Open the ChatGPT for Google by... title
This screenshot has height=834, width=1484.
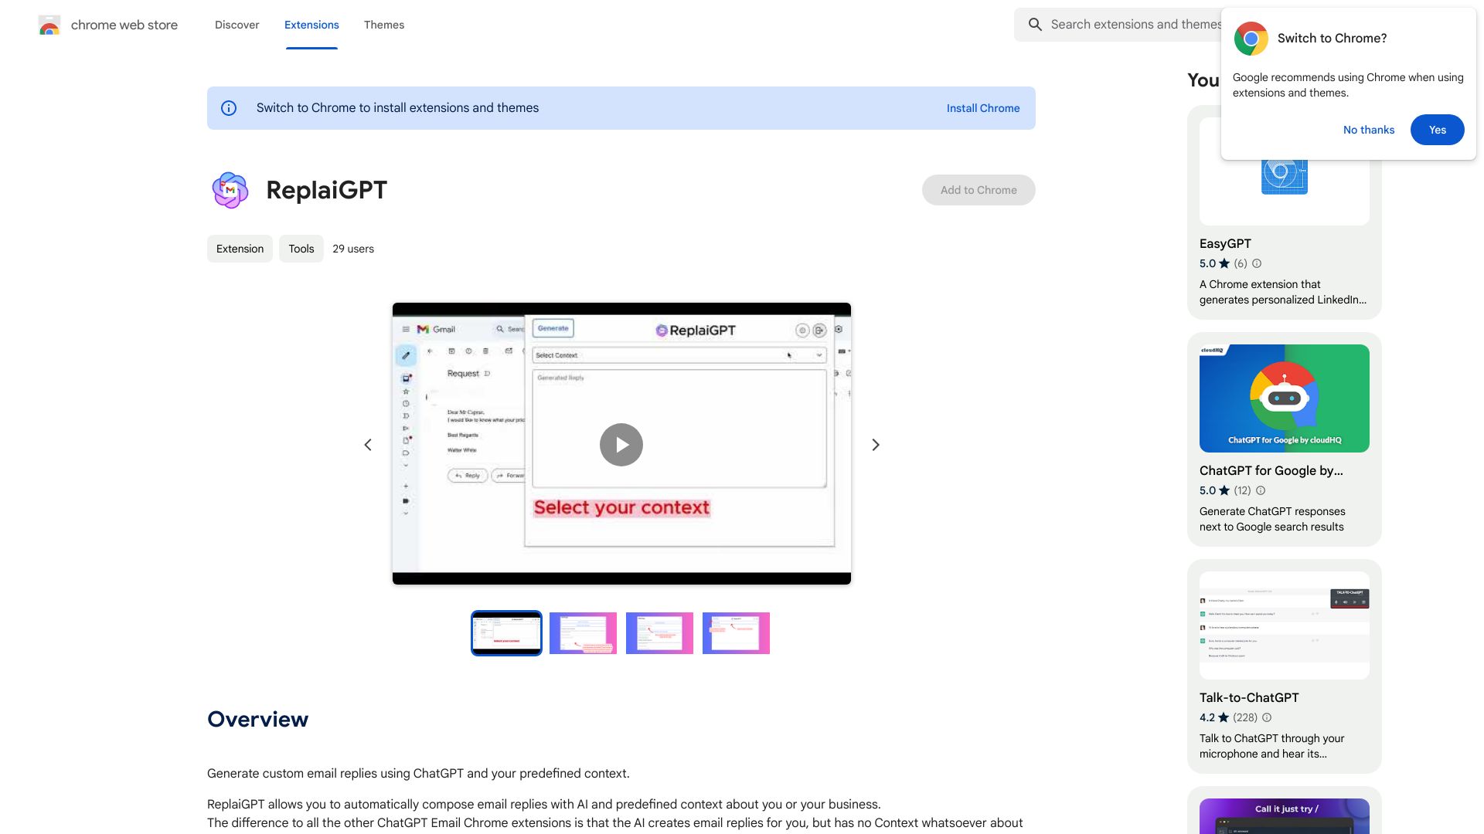click(x=1271, y=470)
